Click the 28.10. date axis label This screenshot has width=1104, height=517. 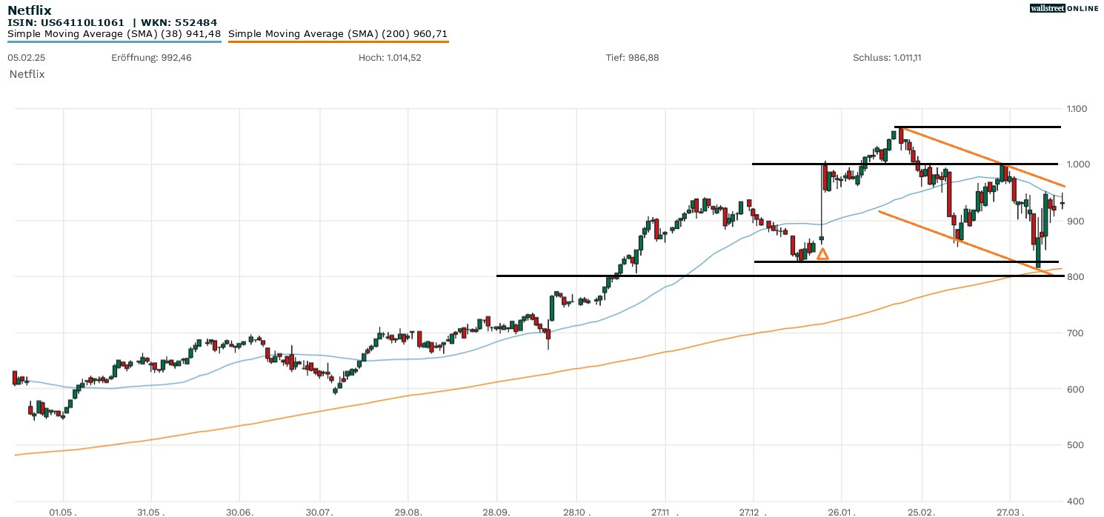click(576, 512)
